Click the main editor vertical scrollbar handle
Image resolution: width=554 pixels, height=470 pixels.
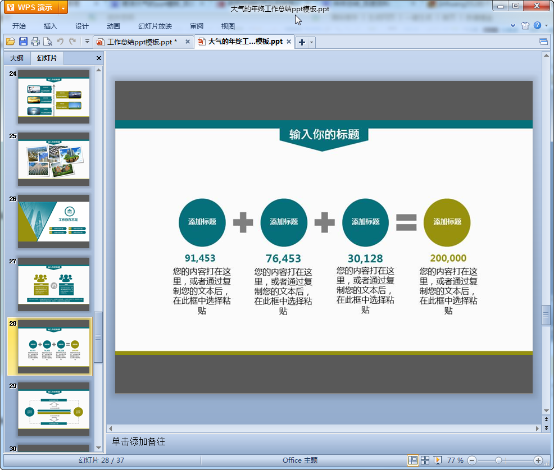pyautogui.click(x=546, y=314)
